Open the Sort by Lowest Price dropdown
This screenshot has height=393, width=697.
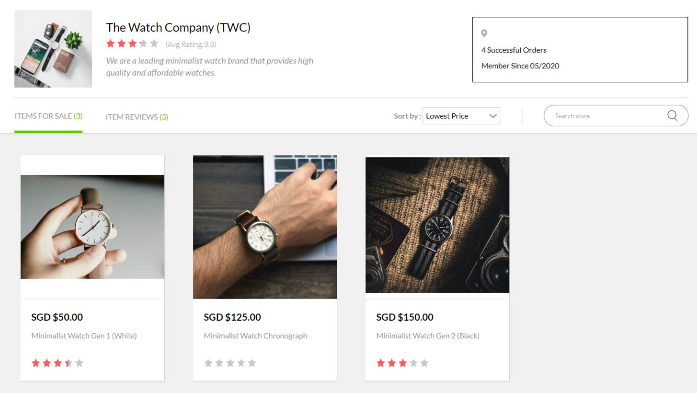coord(461,116)
